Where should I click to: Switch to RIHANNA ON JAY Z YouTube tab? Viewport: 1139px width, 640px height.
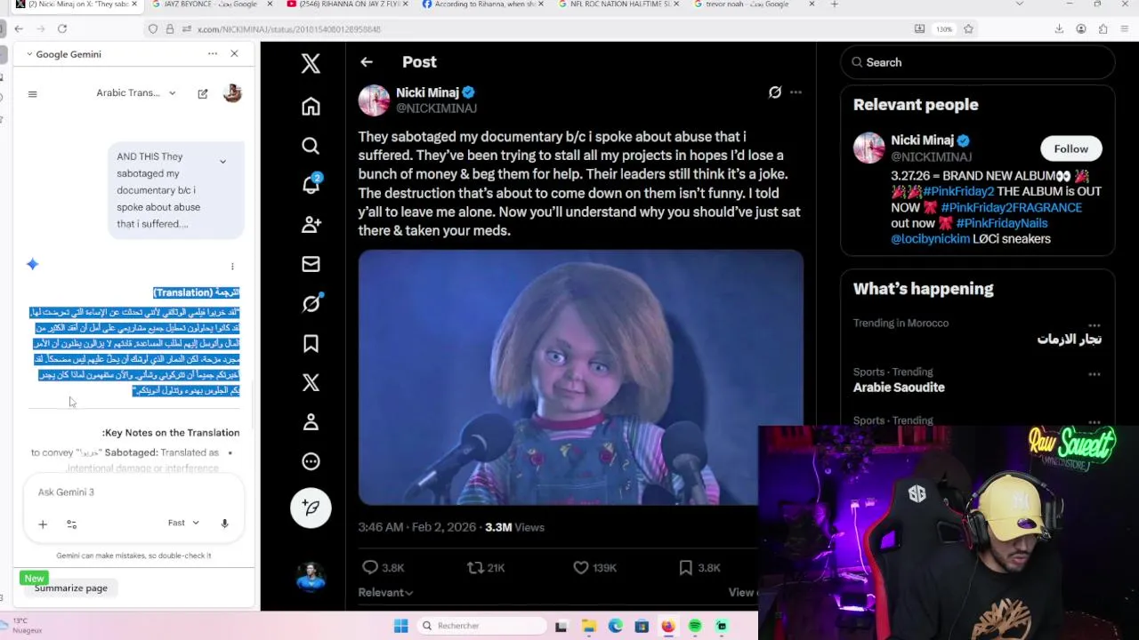point(346,4)
